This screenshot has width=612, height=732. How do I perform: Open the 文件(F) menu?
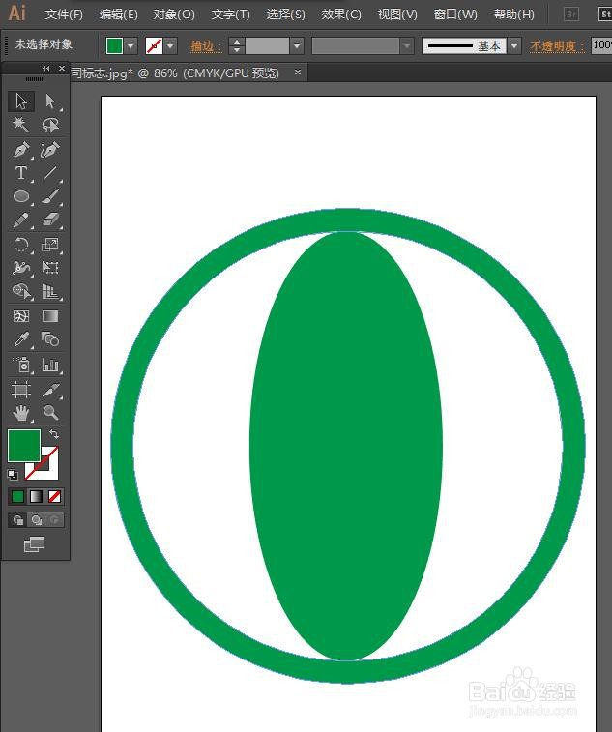[64, 15]
